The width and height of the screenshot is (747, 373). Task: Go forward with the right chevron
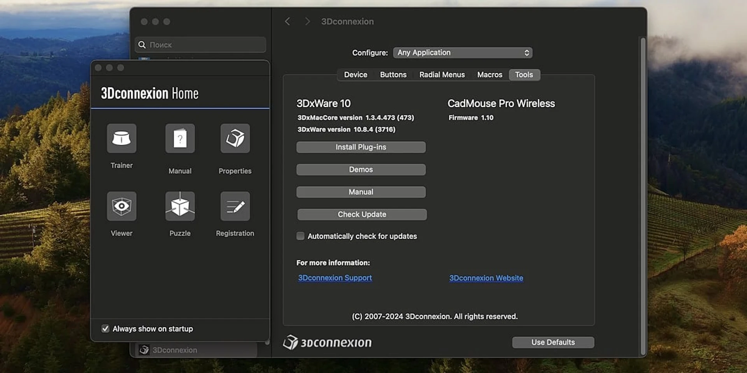coord(307,21)
